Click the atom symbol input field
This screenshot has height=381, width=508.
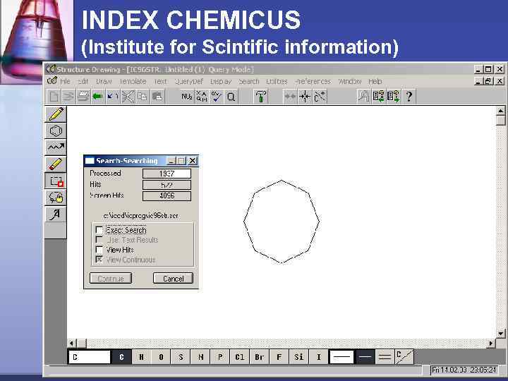pos(90,357)
